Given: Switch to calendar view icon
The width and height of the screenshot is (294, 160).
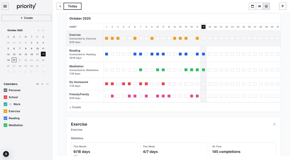Looking at the screenshot, I should [252, 6].
